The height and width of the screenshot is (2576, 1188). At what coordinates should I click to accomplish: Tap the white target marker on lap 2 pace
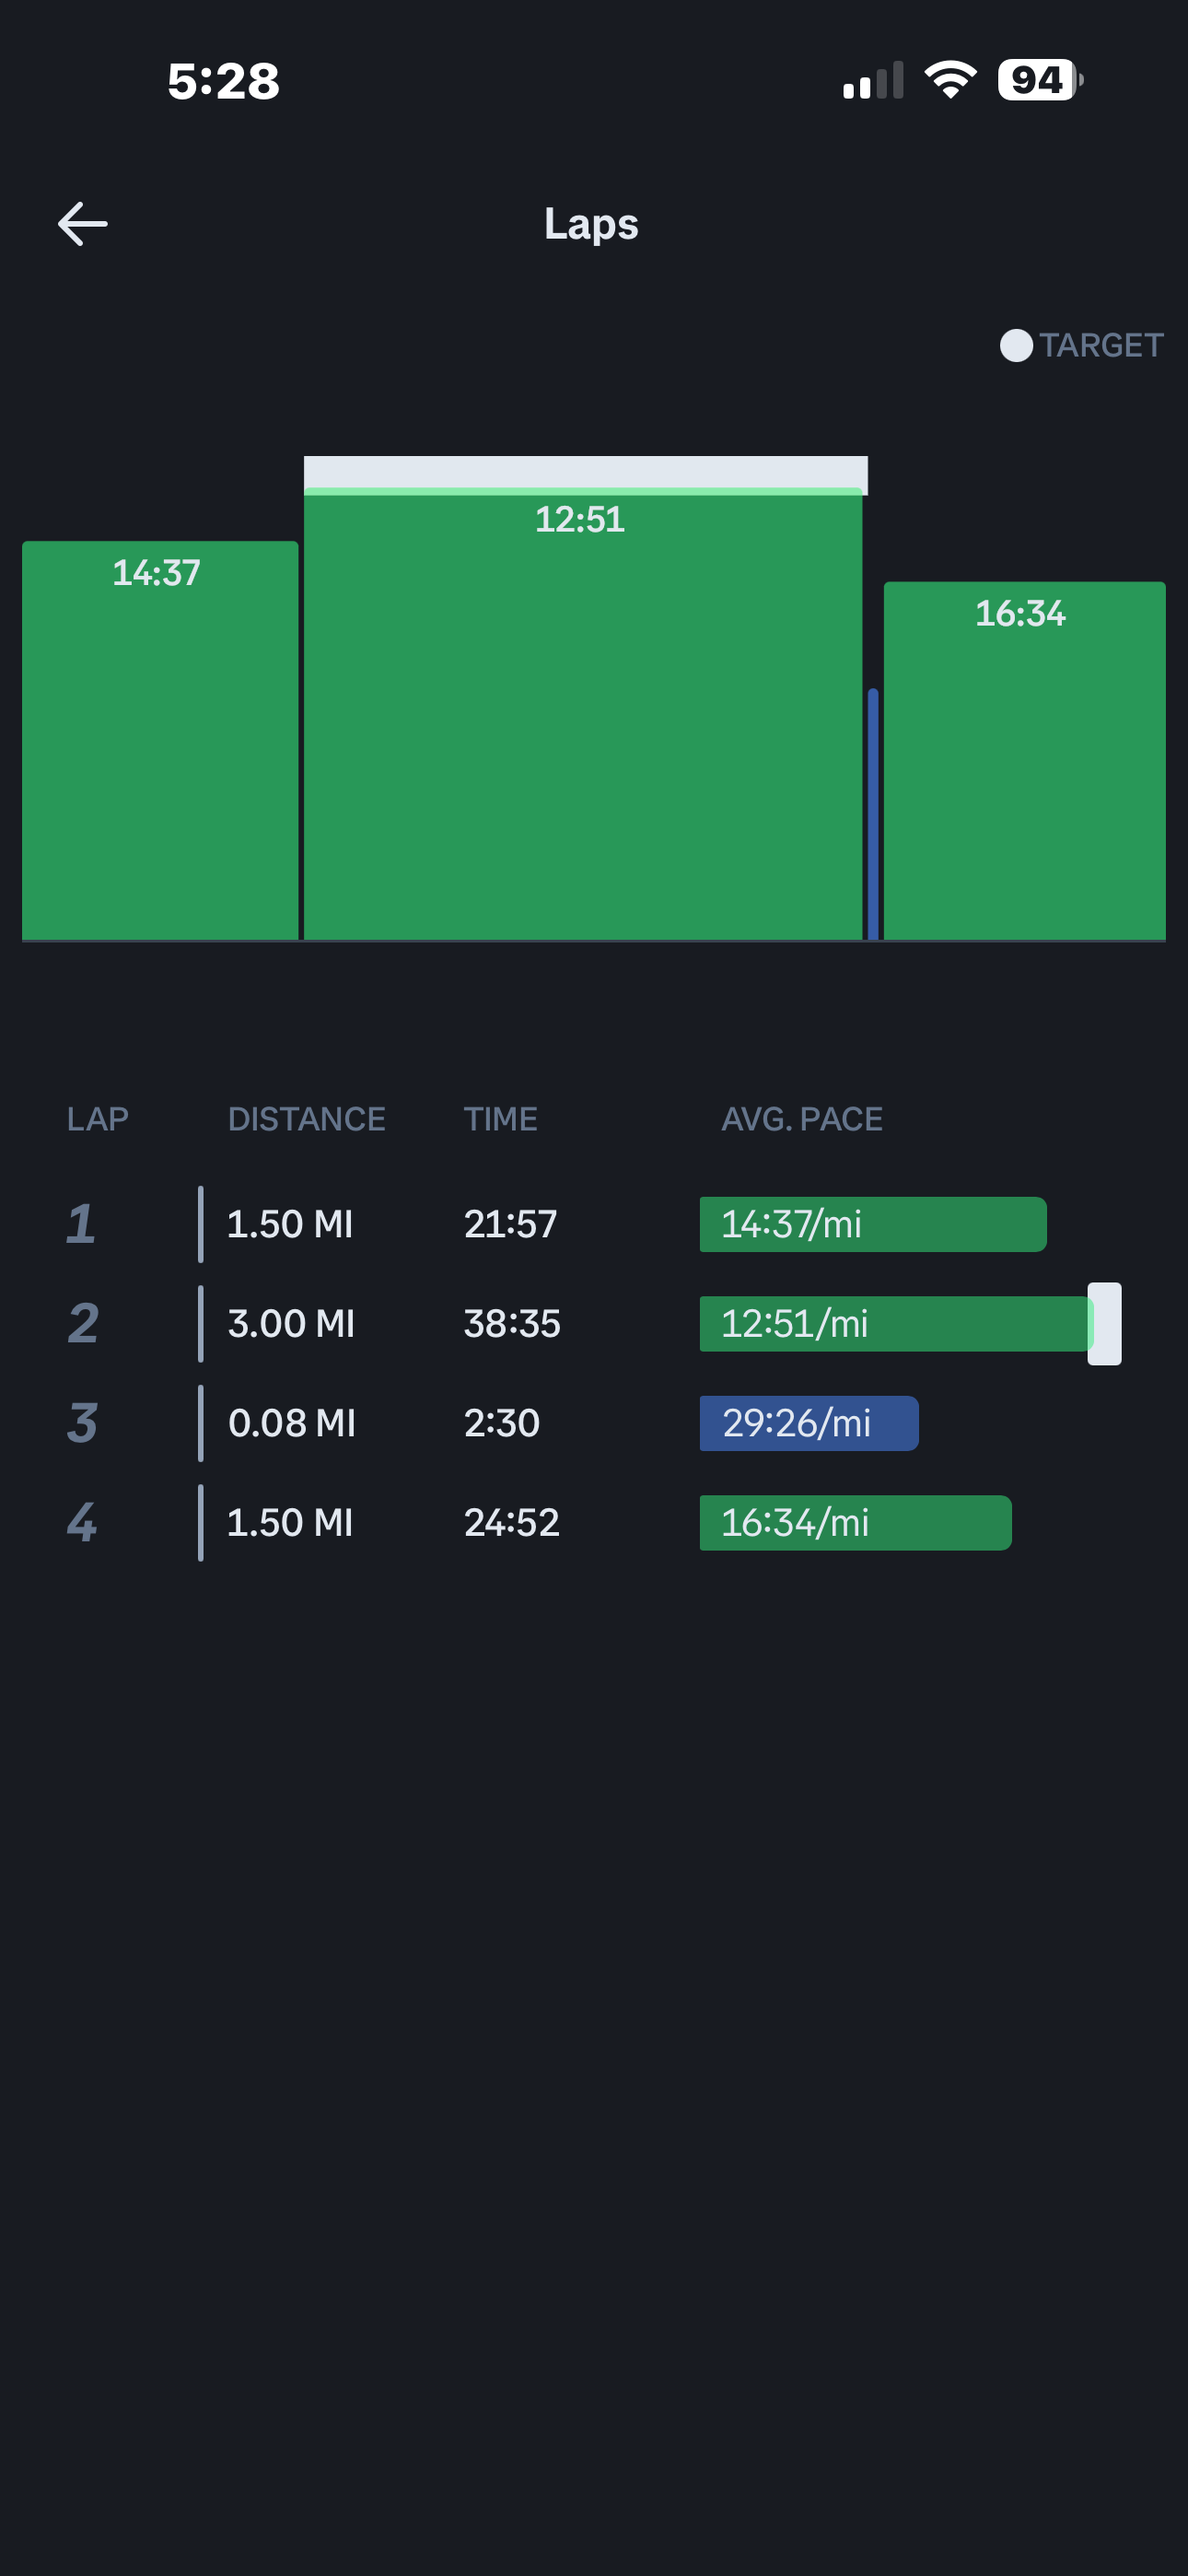[1105, 1324]
